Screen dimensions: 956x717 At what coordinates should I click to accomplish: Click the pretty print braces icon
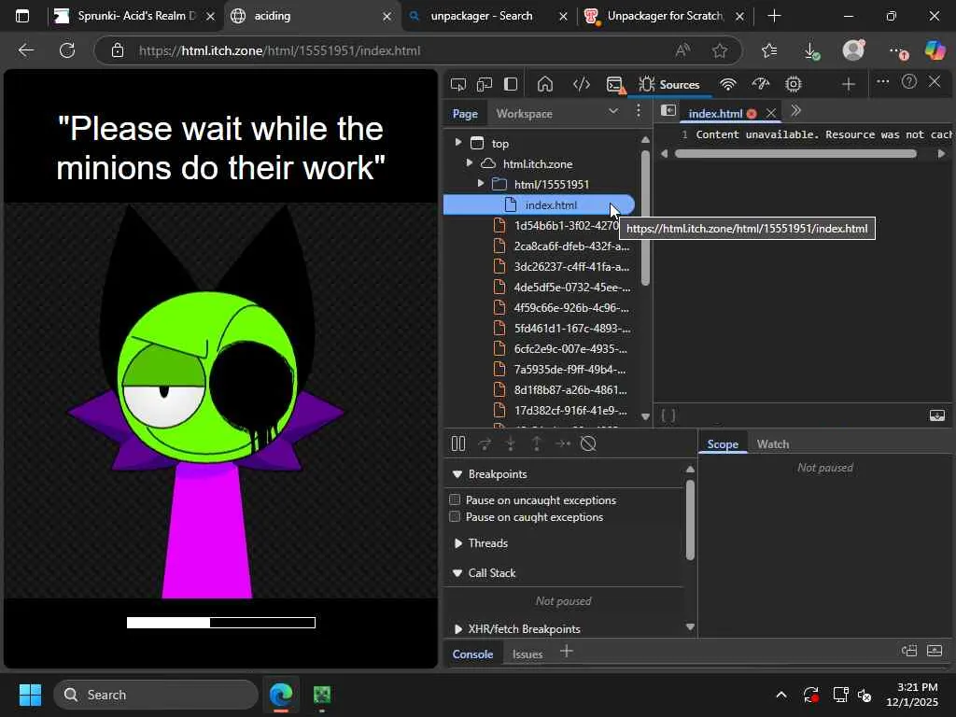tap(668, 415)
